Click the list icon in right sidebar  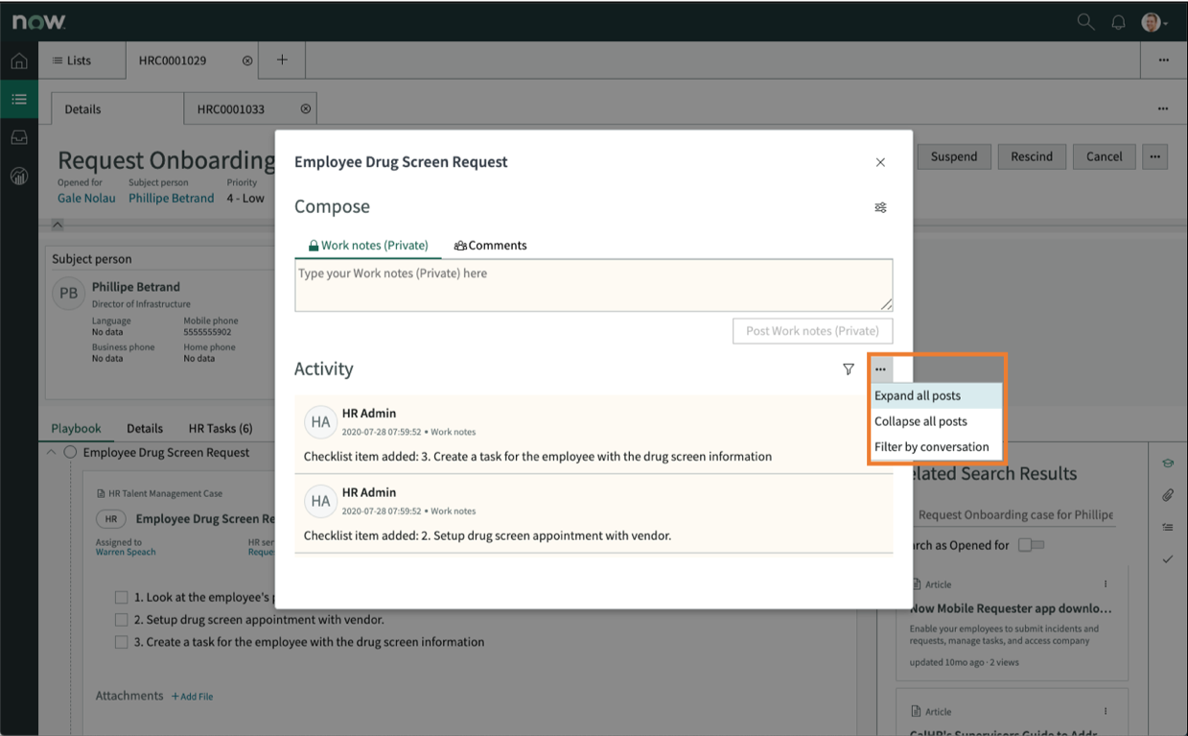point(1167,527)
